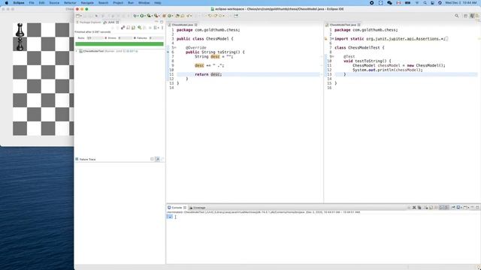Click the Failure Trace filter toggle
This screenshot has height=270, width=481.
click(x=157, y=159)
